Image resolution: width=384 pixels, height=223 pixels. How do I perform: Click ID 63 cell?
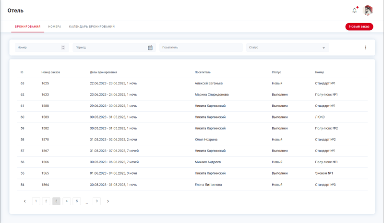pos(22,83)
